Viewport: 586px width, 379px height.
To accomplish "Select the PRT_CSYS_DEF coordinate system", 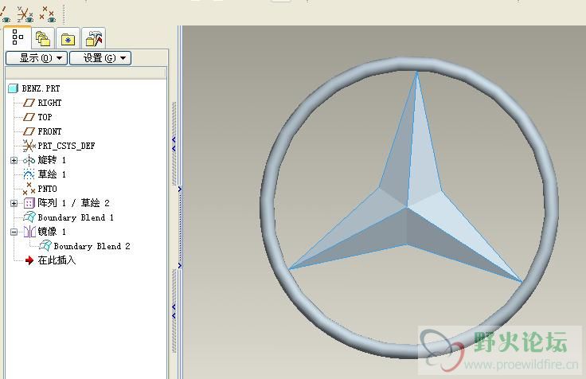I will (x=59, y=146).
